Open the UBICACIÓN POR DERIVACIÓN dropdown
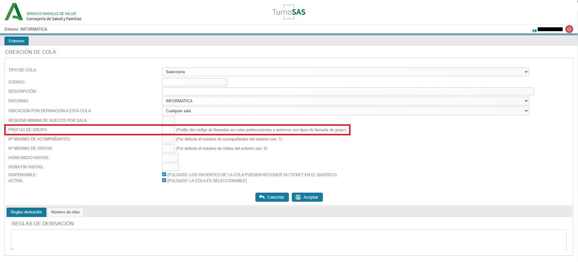Viewport: 578px width, 262px height. coord(345,111)
